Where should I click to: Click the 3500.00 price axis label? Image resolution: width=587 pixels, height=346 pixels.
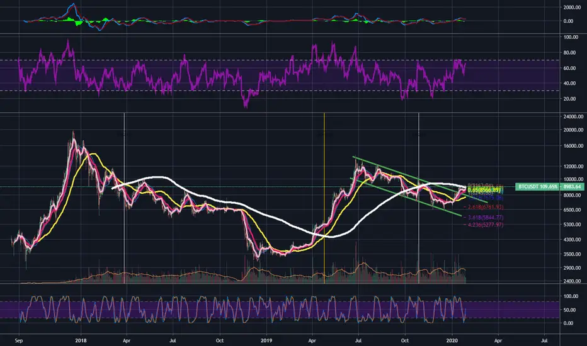(573, 254)
